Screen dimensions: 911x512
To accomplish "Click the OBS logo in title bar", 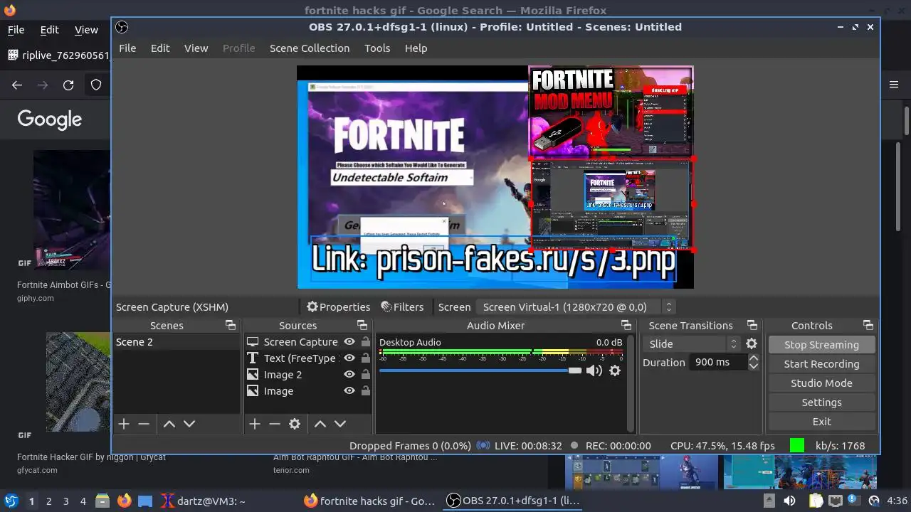I will [x=122, y=27].
